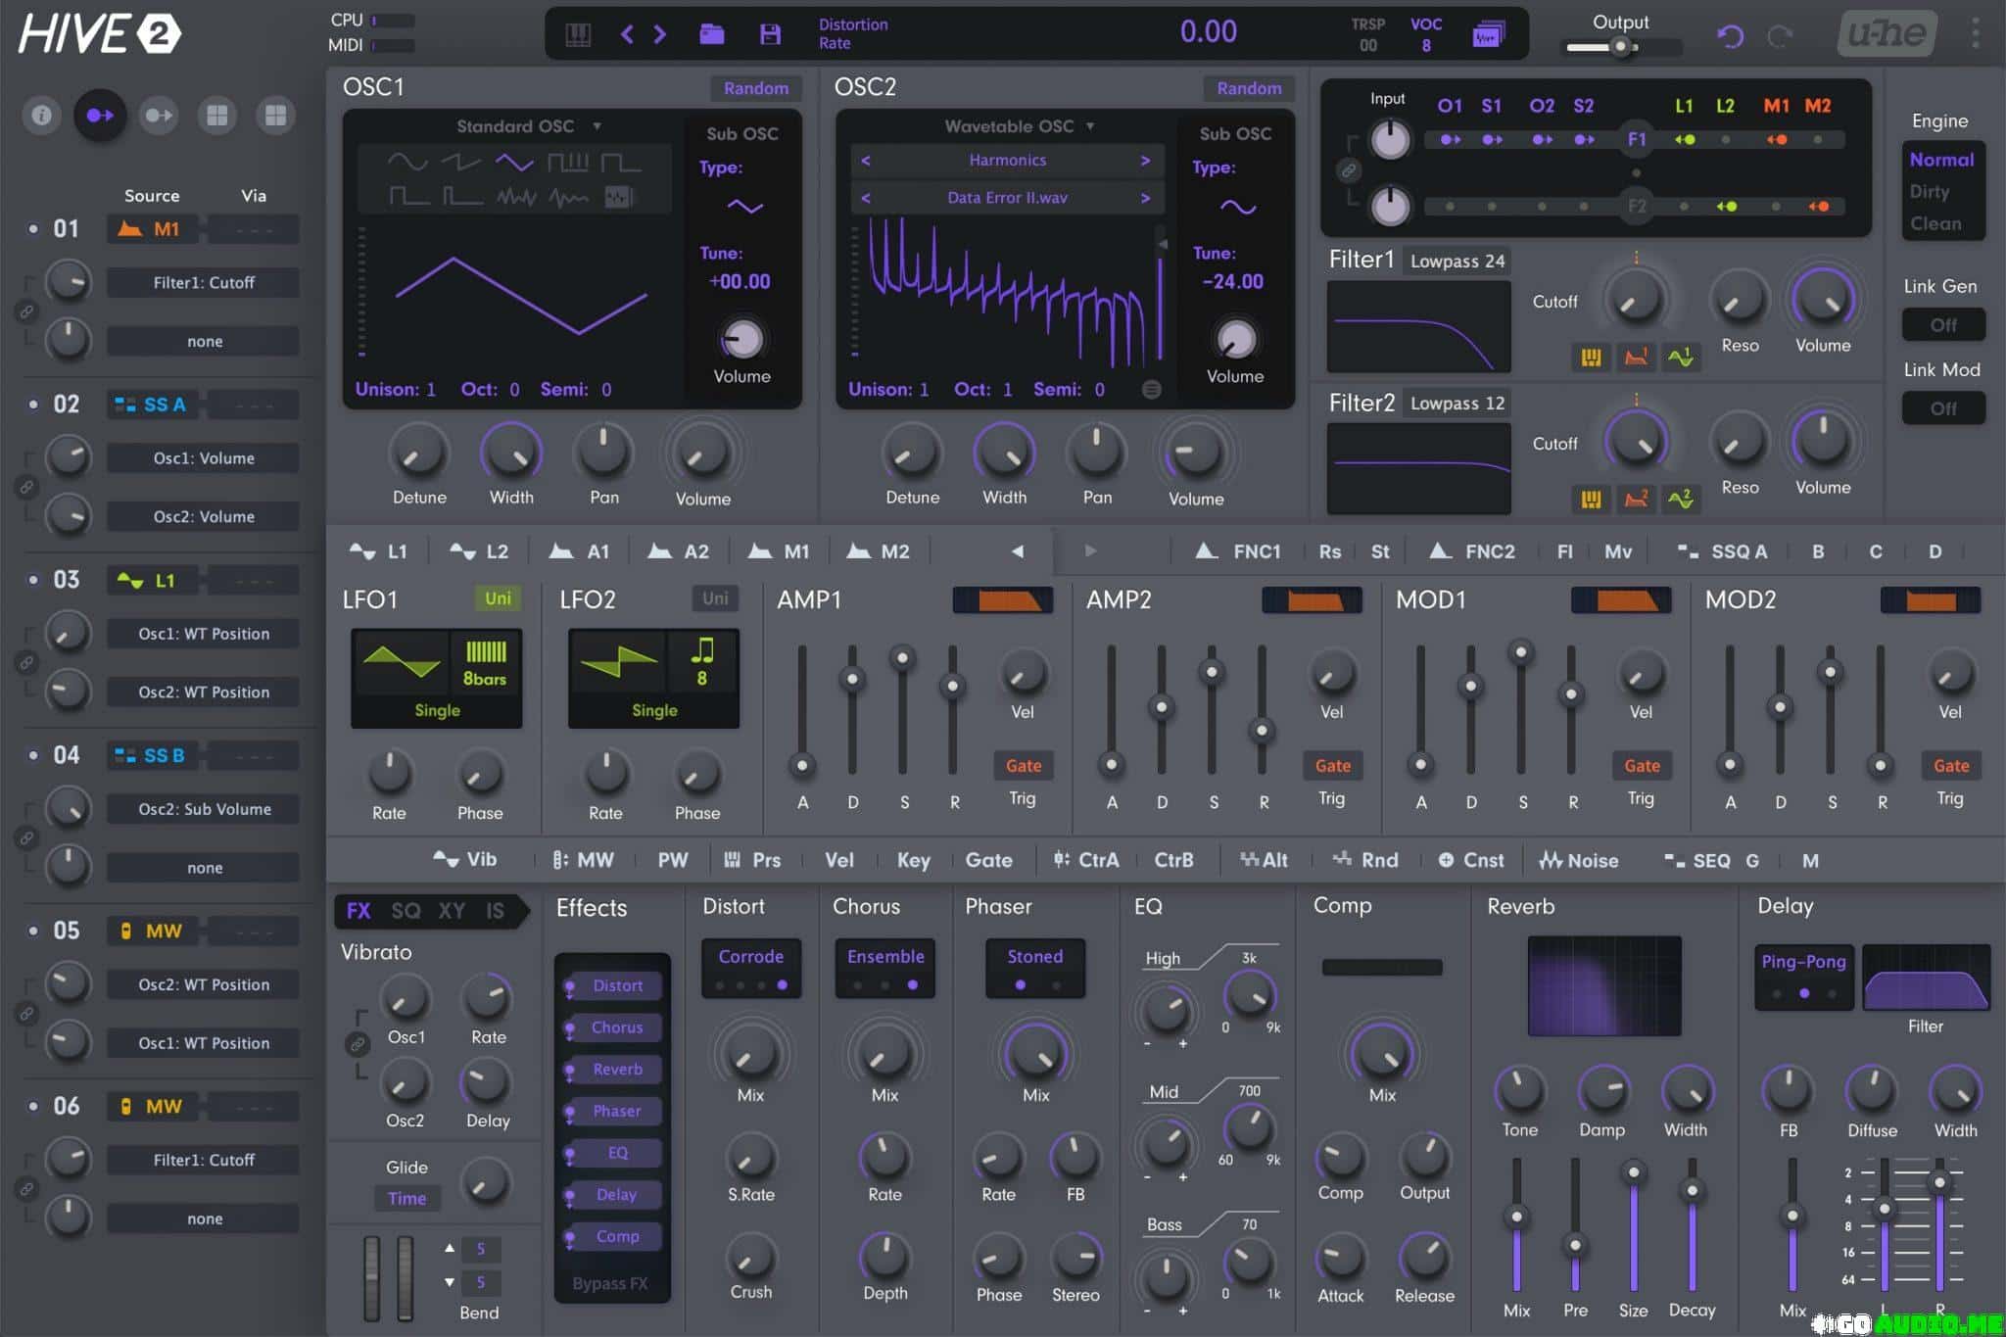Click Filter1 key-follow keyboard icon
Image resolution: width=2006 pixels, height=1337 pixels.
(x=1591, y=358)
